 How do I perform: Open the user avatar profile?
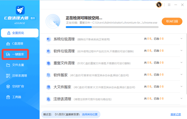[x=159, y=5]
